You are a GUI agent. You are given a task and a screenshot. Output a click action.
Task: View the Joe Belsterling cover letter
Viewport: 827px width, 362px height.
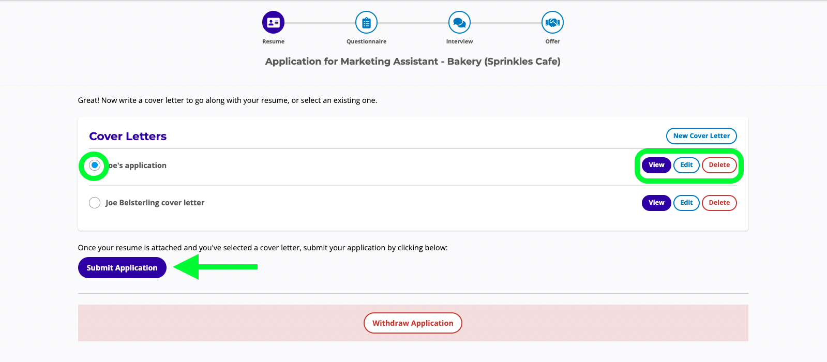click(x=656, y=203)
